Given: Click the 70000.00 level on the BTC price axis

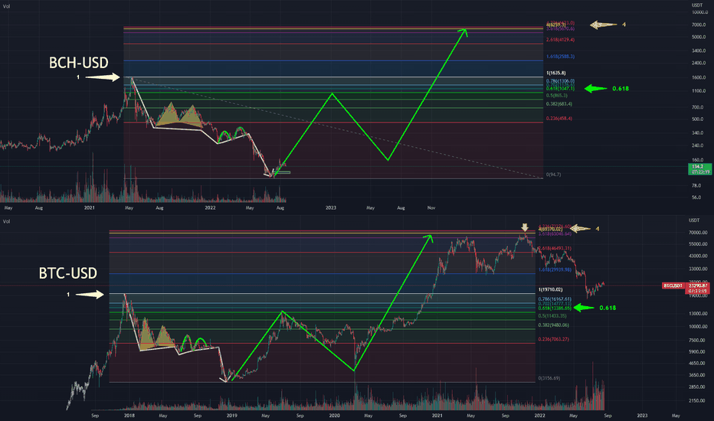Looking at the screenshot, I should point(698,233).
